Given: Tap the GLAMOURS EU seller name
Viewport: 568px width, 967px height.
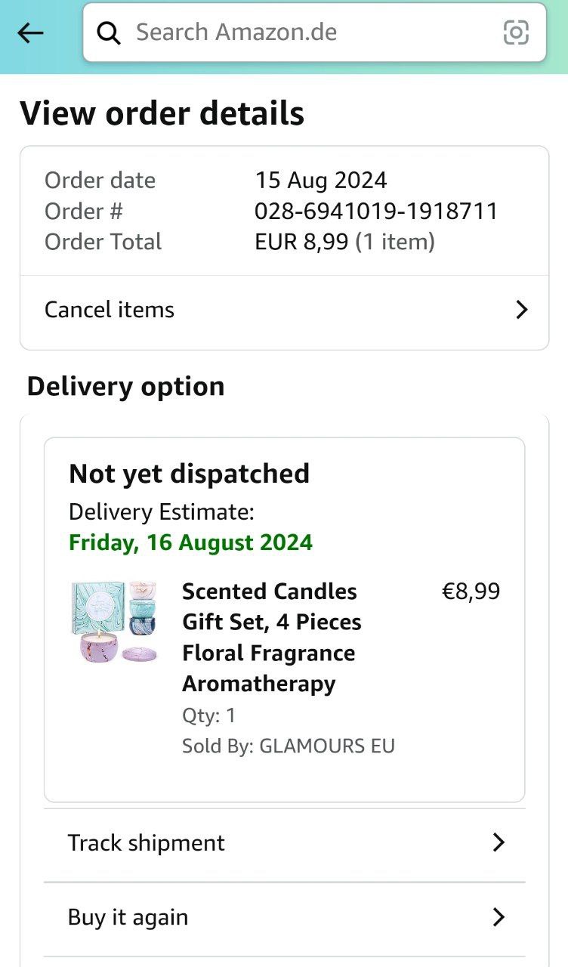Looking at the screenshot, I should pos(327,746).
